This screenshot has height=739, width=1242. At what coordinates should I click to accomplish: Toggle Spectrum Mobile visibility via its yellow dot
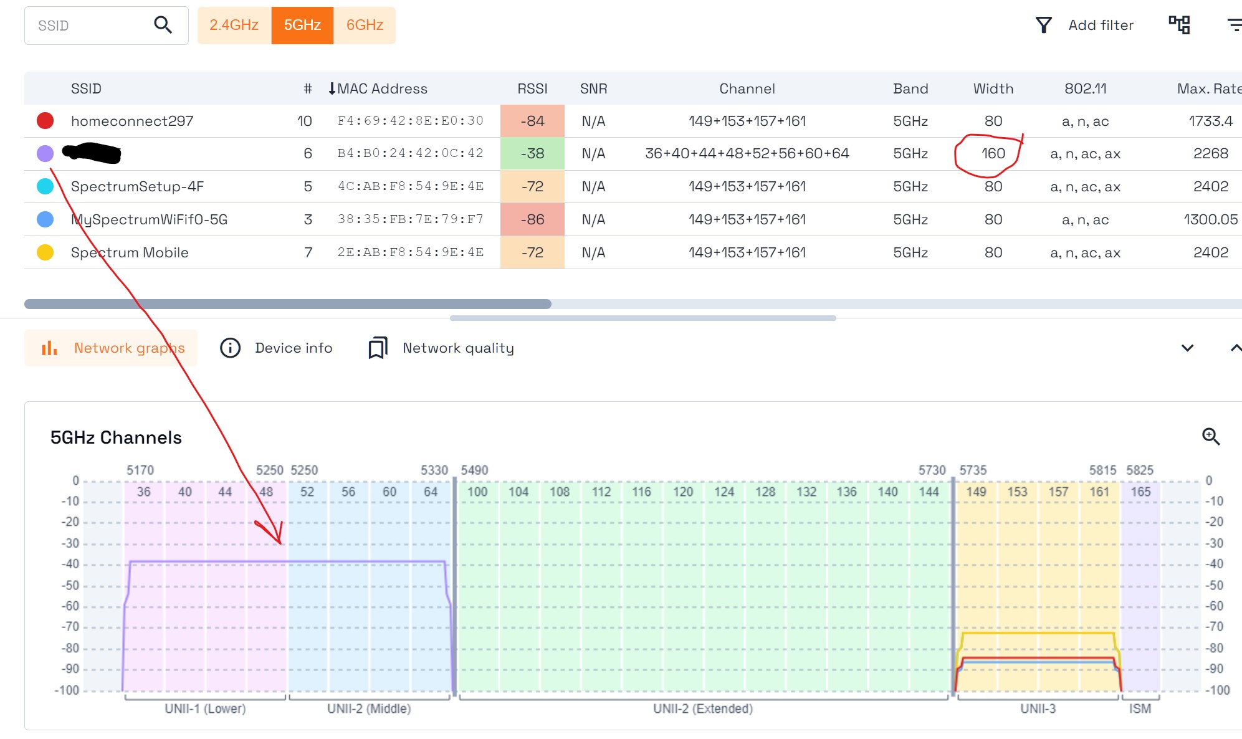click(45, 252)
